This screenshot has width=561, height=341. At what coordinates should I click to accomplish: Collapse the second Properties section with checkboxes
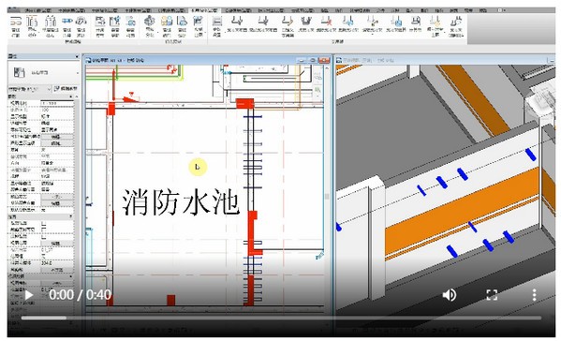[x=40, y=216]
